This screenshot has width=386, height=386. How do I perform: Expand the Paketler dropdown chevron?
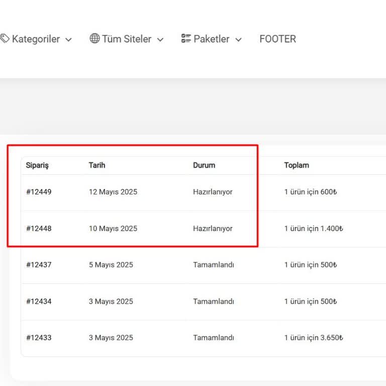click(238, 40)
